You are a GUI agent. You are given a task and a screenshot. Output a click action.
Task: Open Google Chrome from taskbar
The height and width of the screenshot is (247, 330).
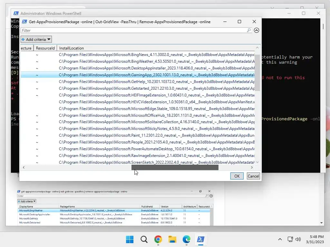pos(158,239)
